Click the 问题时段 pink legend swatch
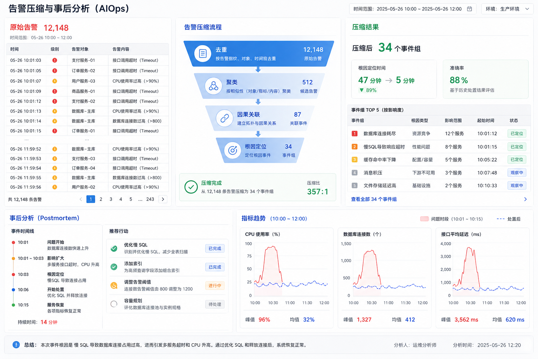538x359 pixels. coord(424,219)
